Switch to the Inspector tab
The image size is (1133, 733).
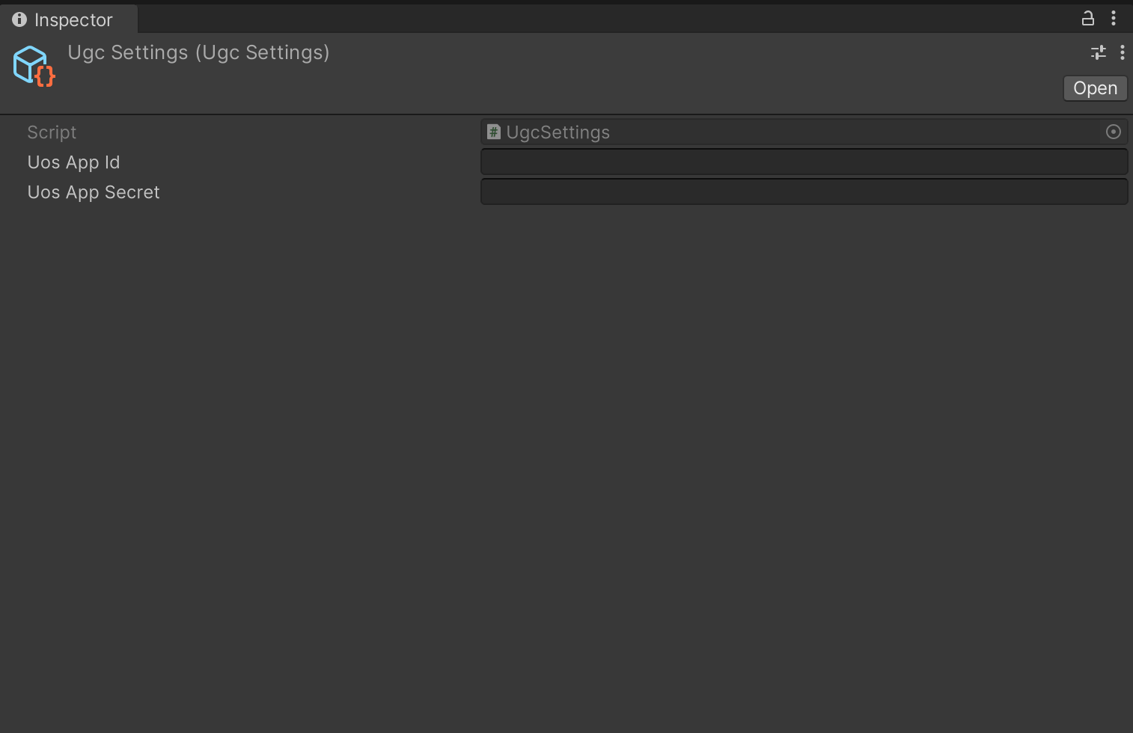73,20
